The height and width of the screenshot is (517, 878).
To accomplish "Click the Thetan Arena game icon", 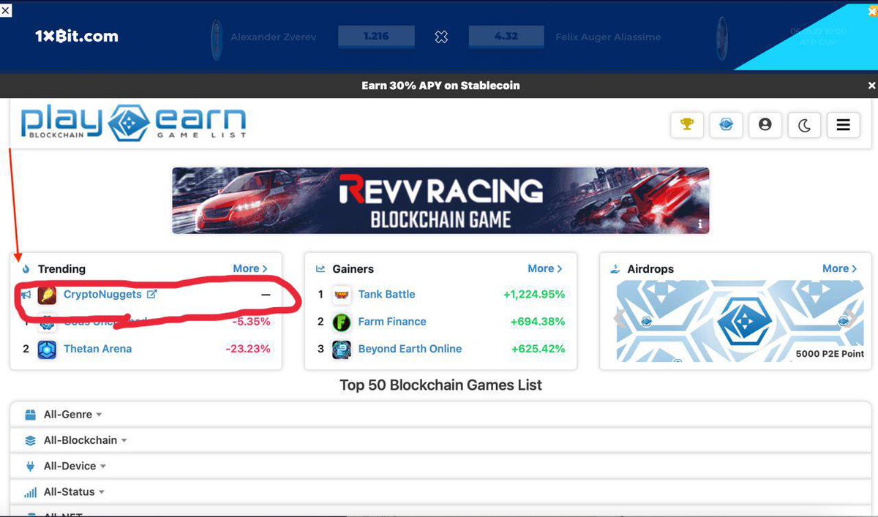I will [47, 349].
